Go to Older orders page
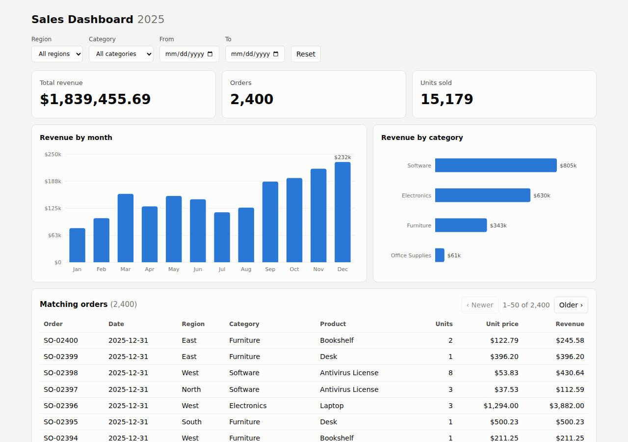 [x=571, y=305]
